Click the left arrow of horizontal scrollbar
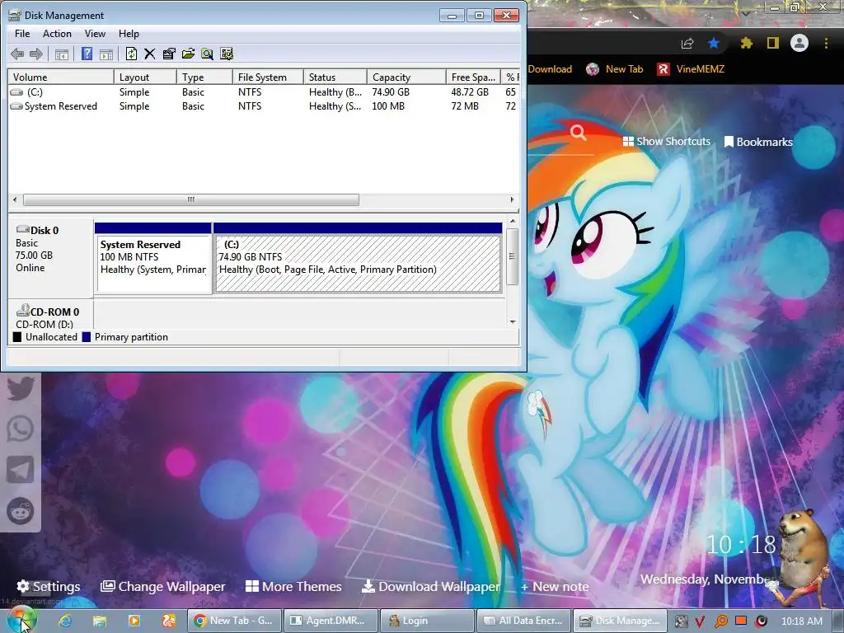 (15, 199)
